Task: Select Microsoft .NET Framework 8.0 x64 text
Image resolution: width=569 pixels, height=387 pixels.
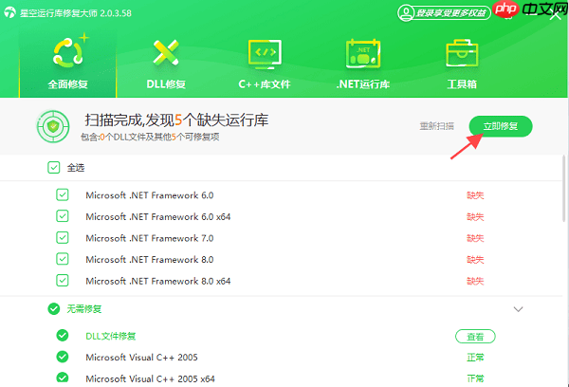Action: coord(158,281)
